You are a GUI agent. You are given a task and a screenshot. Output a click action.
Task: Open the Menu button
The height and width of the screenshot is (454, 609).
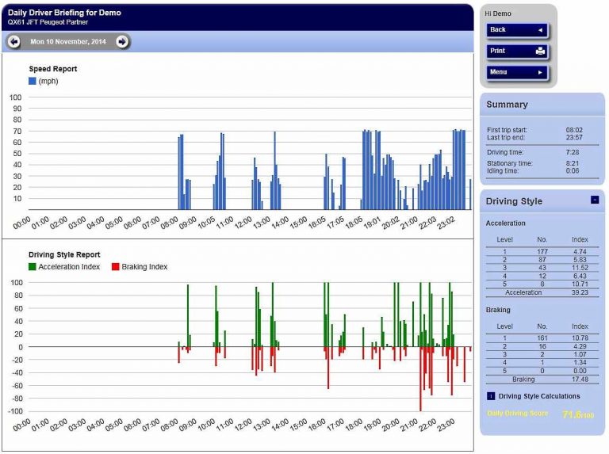(x=516, y=72)
